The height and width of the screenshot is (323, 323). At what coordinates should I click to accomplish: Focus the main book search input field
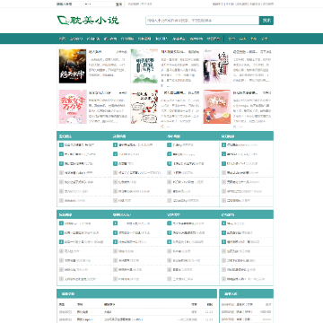pos(203,21)
